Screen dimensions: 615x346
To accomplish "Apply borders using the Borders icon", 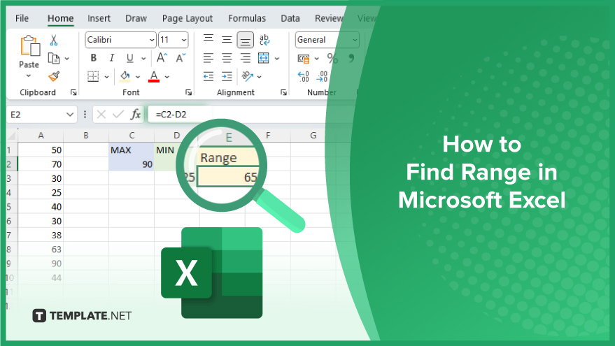I will coord(93,76).
